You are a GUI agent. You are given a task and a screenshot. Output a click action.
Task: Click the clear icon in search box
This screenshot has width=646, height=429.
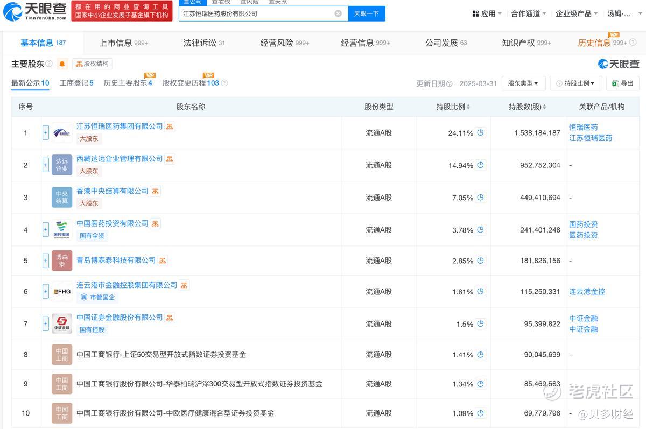338,13
